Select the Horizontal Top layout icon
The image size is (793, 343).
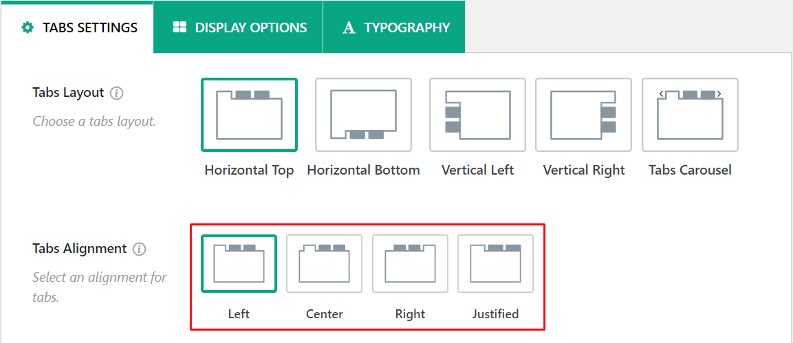[249, 115]
